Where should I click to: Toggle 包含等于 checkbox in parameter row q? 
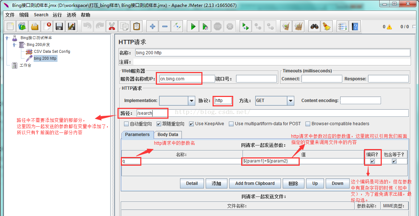[x=394, y=161]
